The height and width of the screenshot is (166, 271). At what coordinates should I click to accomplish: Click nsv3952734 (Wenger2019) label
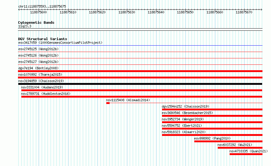pos(183,119)
